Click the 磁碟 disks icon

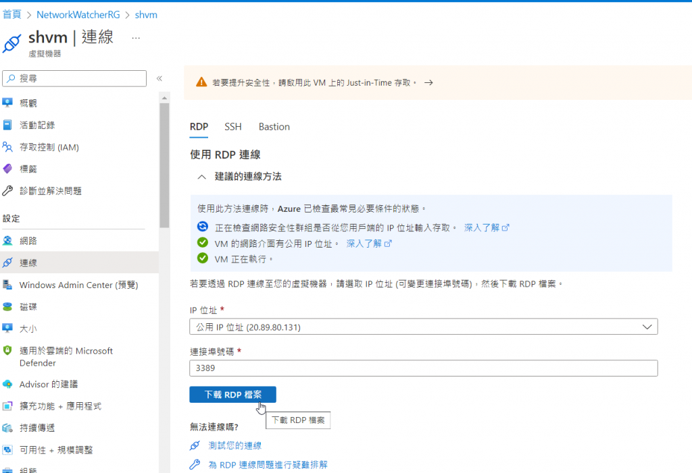point(7,307)
